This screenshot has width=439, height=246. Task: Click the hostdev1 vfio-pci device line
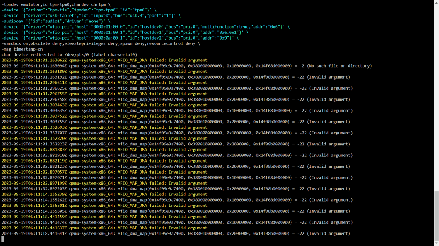[125, 33]
